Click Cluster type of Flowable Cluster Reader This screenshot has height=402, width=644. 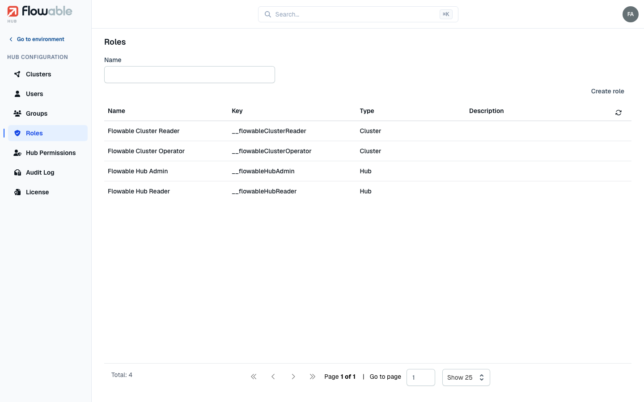pos(370,131)
